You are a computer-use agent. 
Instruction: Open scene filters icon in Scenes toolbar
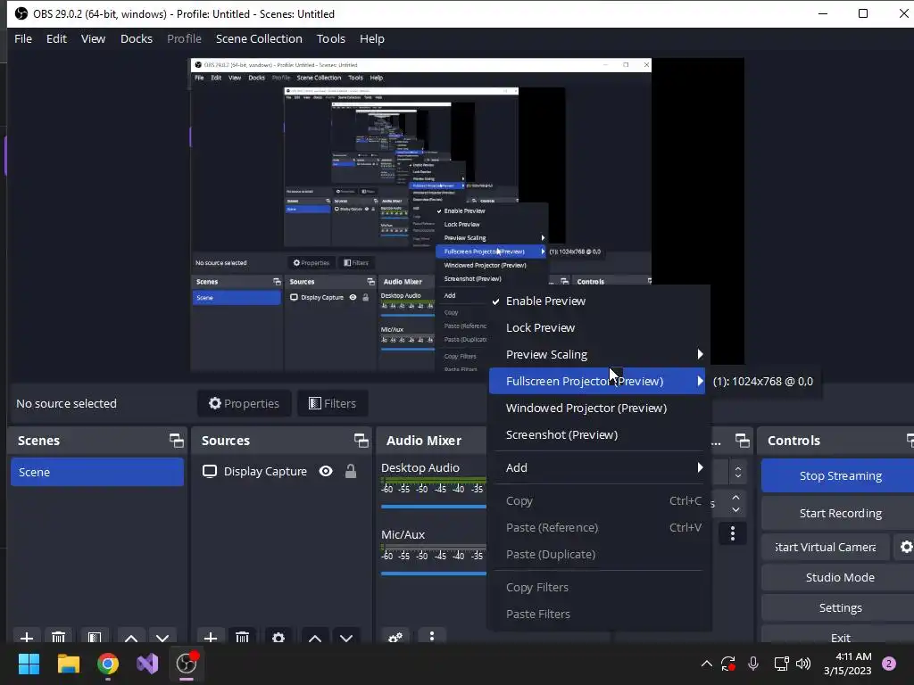[95, 637]
